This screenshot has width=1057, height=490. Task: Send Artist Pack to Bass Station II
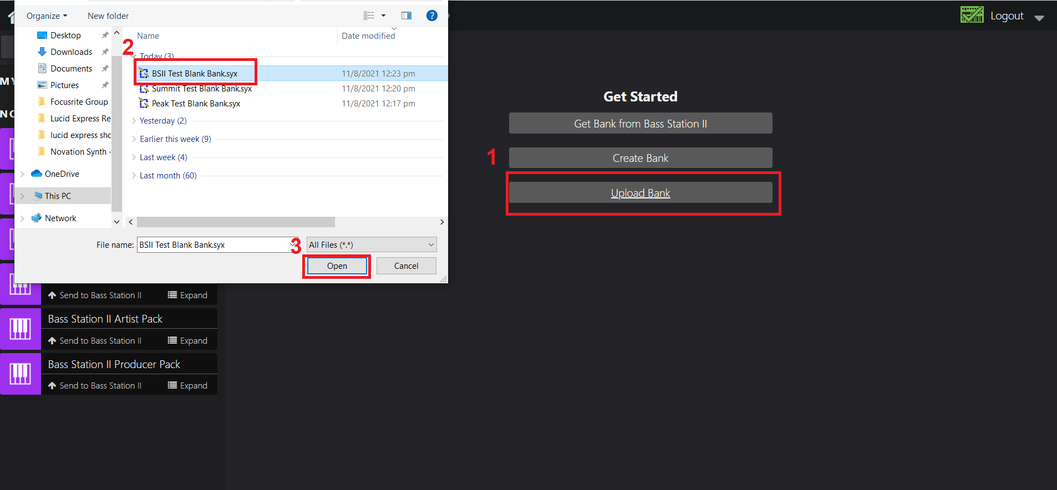pos(95,340)
